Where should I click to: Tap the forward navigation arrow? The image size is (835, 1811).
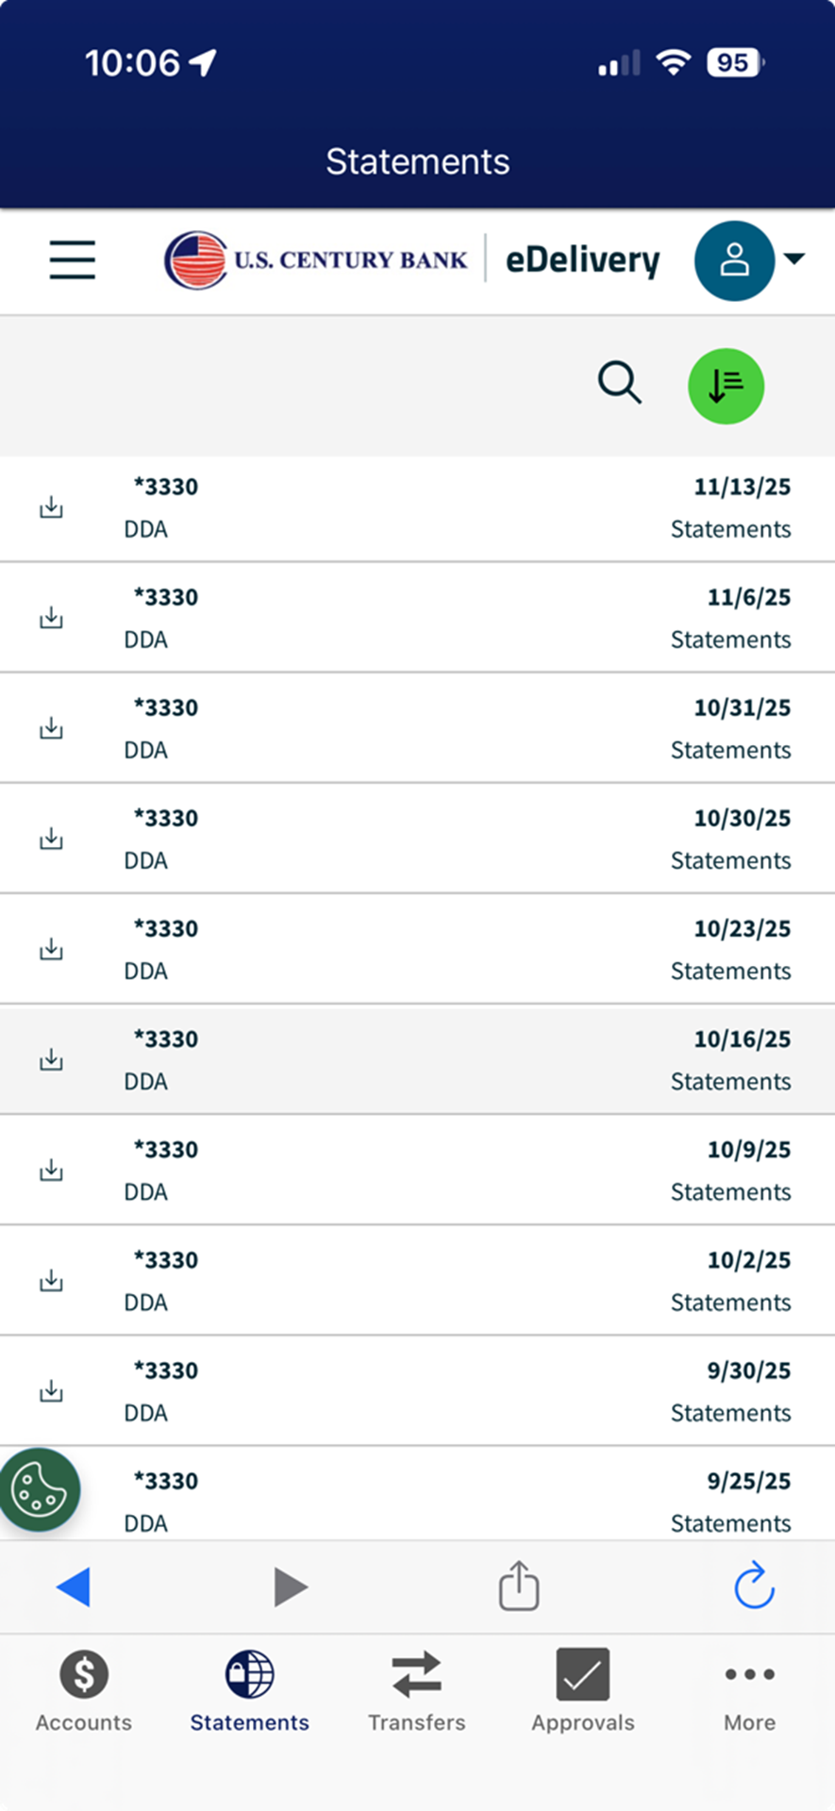[x=290, y=1587]
